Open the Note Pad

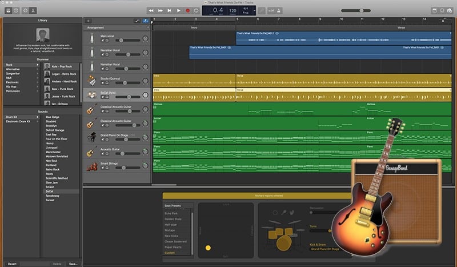(434, 10)
